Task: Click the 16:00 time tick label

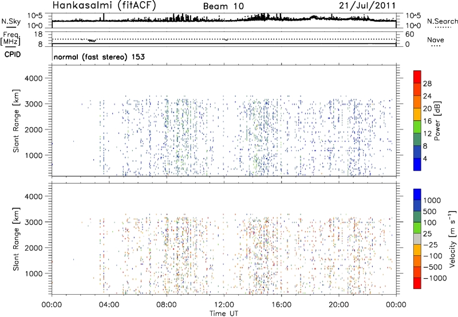Action: tap(281, 305)
